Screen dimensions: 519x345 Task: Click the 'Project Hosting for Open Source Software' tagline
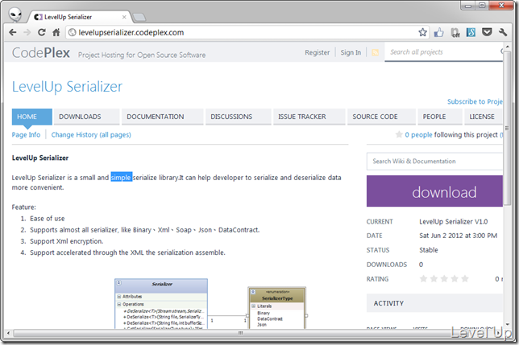click(x=142, y=55)
